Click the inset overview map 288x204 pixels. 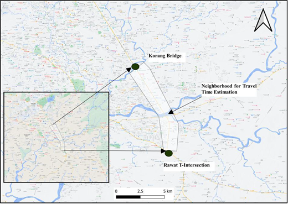(56, 137)
